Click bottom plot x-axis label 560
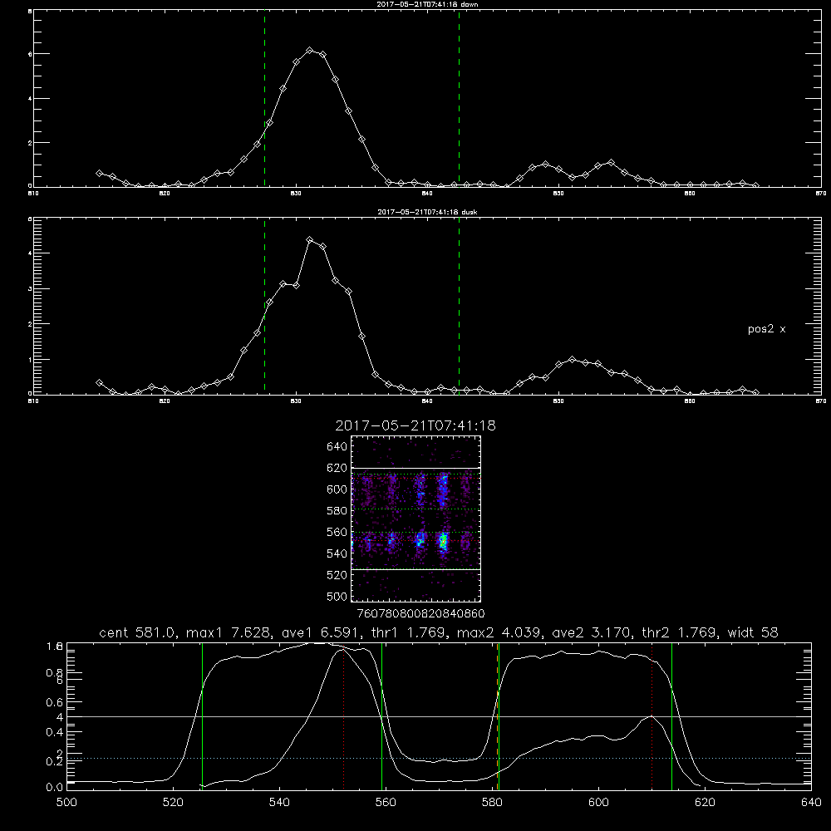The height and width of the screenshot is (831, 831). [386, 803]
